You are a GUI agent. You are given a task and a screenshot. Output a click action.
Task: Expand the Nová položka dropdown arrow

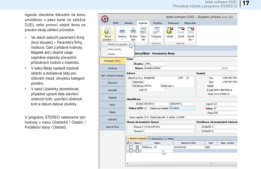click(x=113, y=40)
